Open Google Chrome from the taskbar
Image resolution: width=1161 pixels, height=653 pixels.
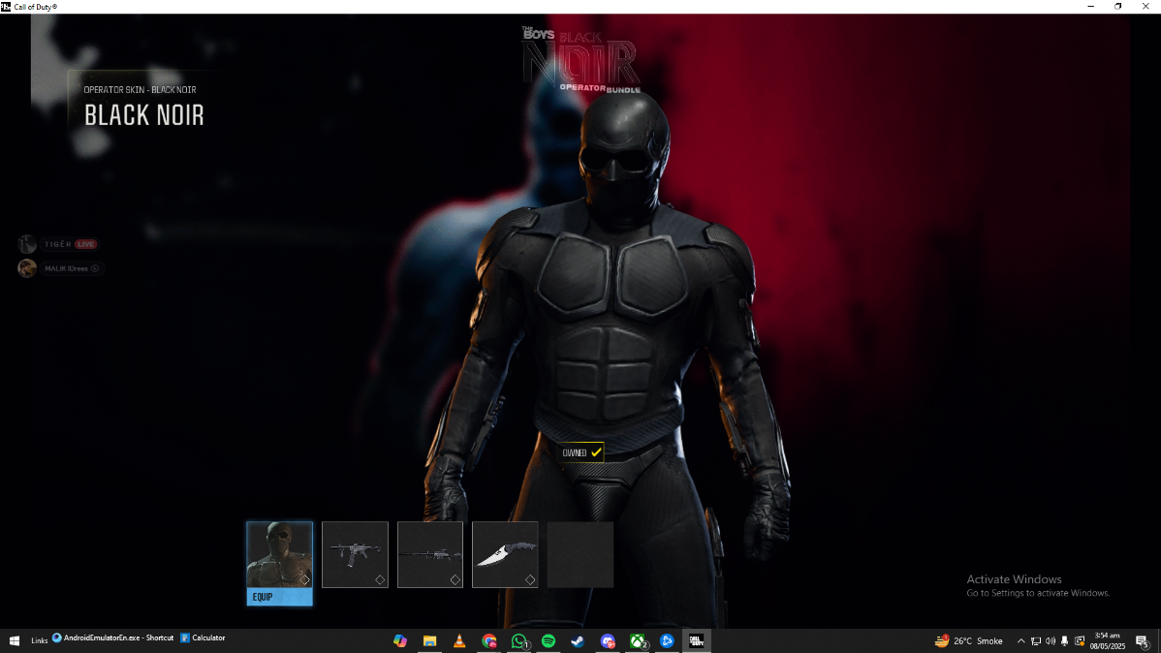(488, 641)
